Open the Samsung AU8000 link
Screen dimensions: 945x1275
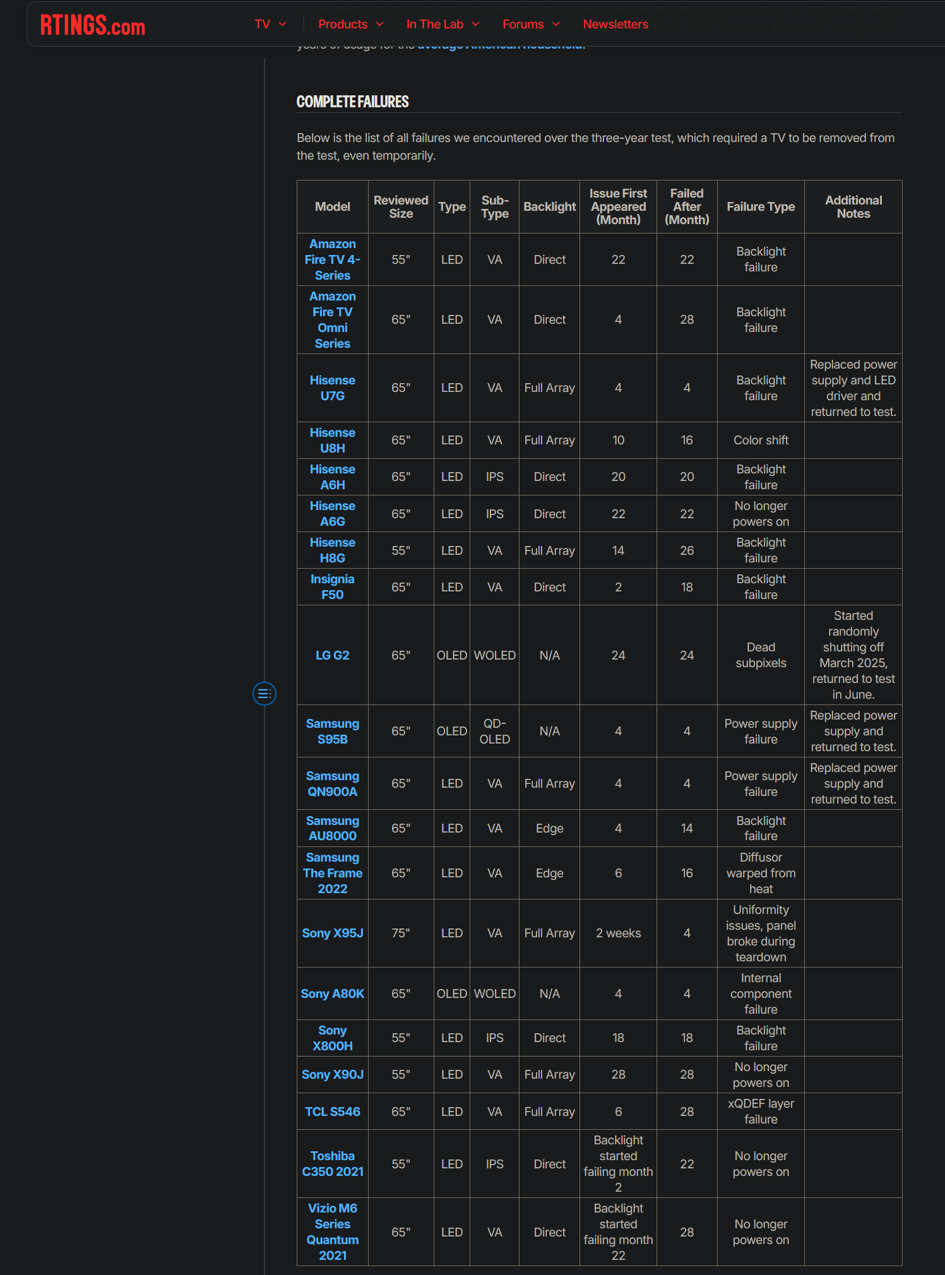pyautogui.click(x=333, y=828)
